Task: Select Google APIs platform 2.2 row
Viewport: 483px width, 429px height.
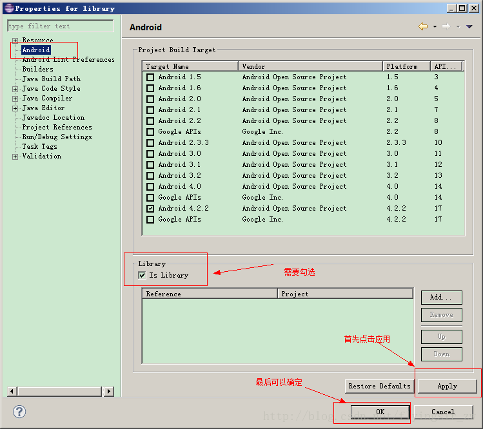Action: (304, 132)
